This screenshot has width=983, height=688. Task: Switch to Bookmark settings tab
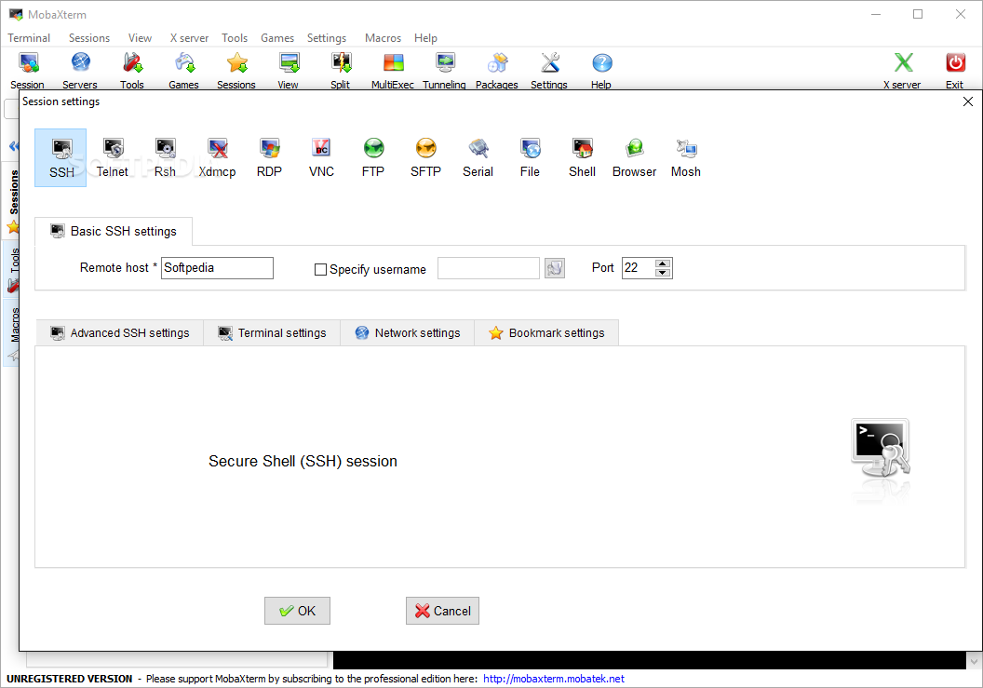[546, 333]
